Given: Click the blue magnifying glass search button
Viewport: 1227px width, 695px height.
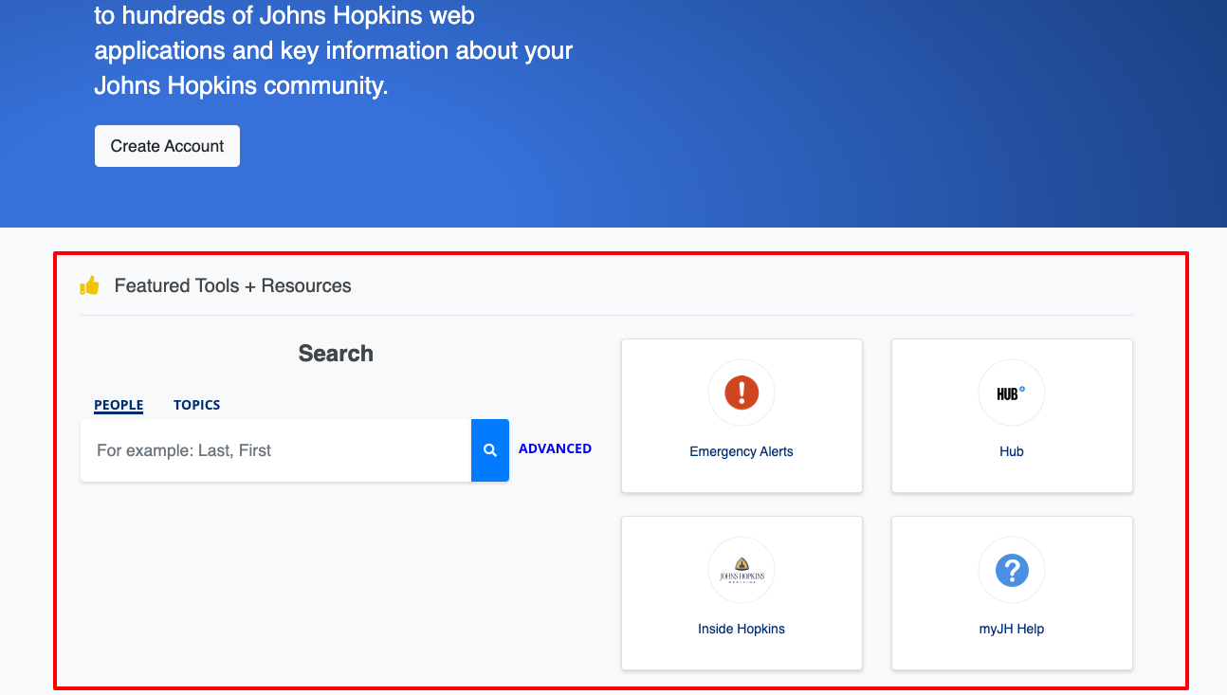Looking at the screenshot, I should (490, 450).
